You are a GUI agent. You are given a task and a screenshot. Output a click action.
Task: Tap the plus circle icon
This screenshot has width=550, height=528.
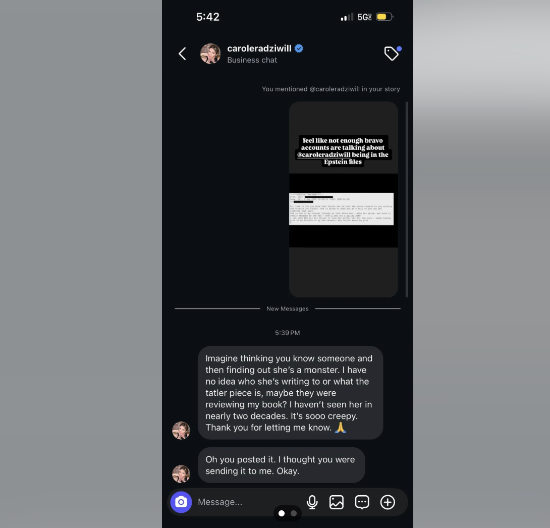[388, 502]
